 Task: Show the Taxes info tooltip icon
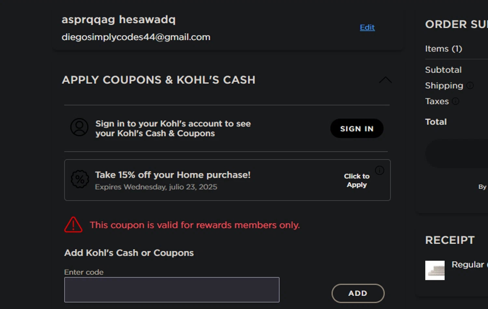click(455, 101)
